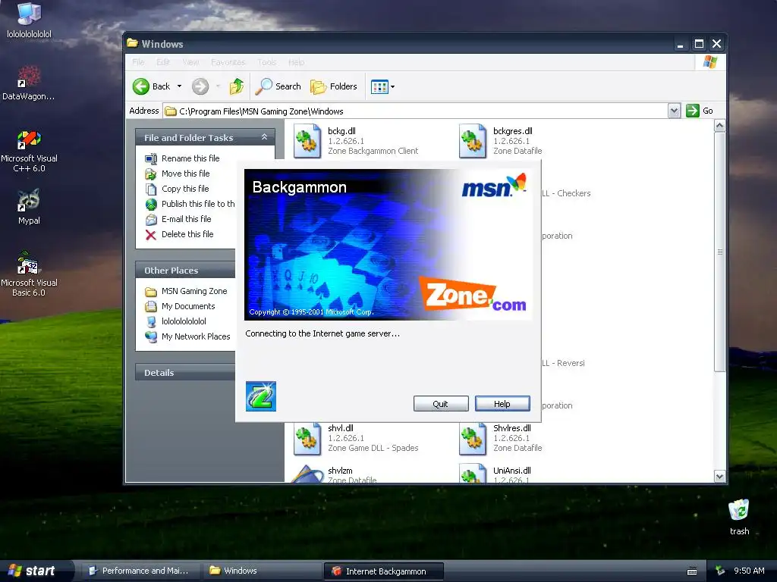The width and height of the screenshot is (777, 582).
Task: Click the Forward arrow icon
Action: [x=200, y=86]
